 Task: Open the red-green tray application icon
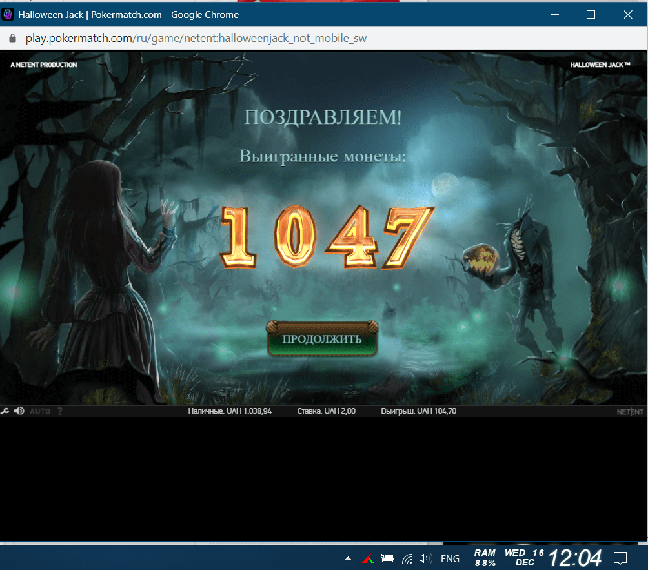(x=368, y=559)
